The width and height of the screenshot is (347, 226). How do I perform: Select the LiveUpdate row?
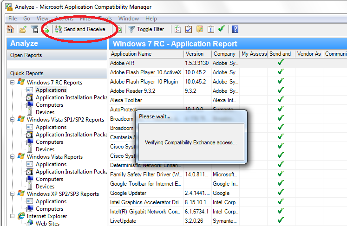pos(228,221)
